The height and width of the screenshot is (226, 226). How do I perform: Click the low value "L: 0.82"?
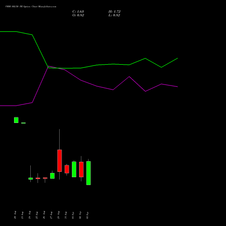point(114,15)
